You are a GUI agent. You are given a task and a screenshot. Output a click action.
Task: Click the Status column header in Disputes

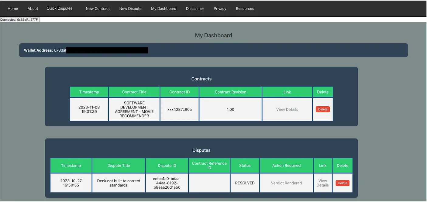pos(245,165)
